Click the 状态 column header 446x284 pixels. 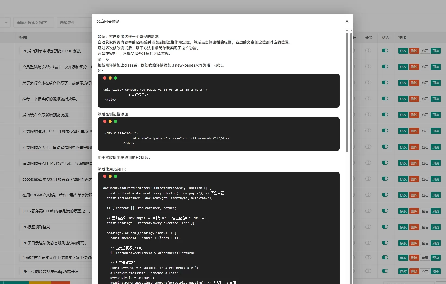click(385, 37)
